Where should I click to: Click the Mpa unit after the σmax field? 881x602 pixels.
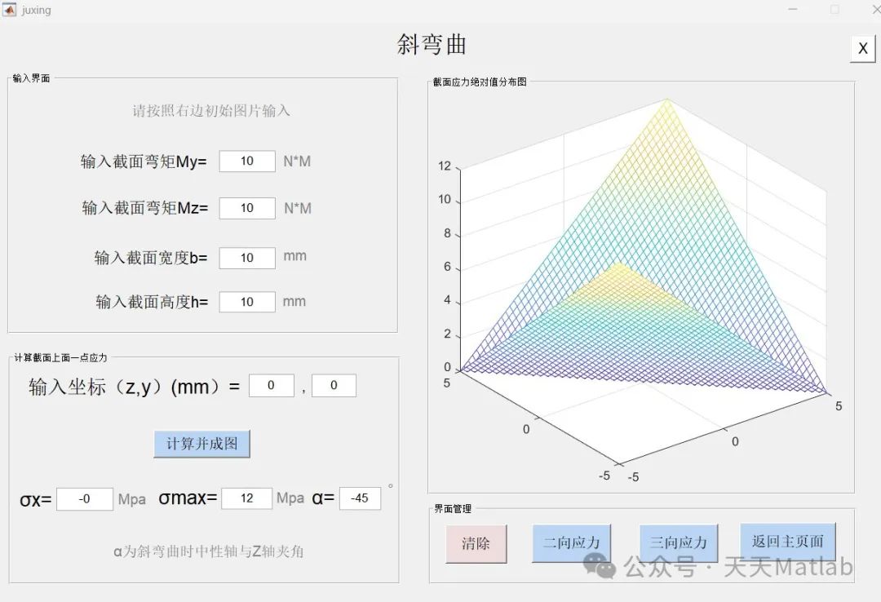[290, 498]
